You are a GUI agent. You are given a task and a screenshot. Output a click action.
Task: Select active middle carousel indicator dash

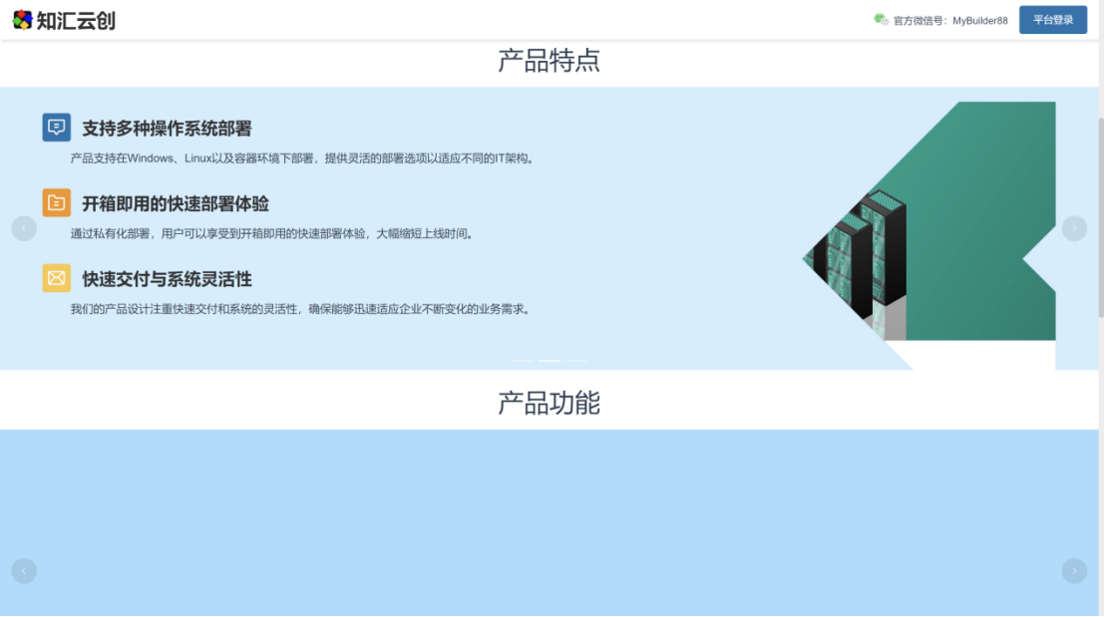point(549,361)
